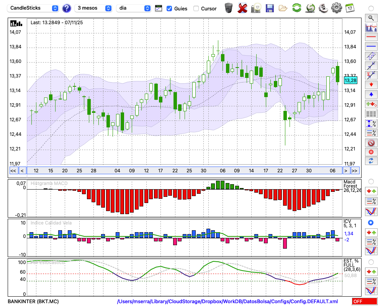Open the yellow folder icon
Screen dimensions: 383x307
point(283,8)
